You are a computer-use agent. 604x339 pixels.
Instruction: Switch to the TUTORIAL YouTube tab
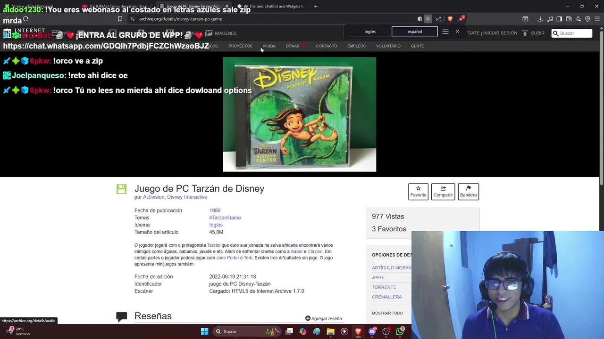click(116, 6)
